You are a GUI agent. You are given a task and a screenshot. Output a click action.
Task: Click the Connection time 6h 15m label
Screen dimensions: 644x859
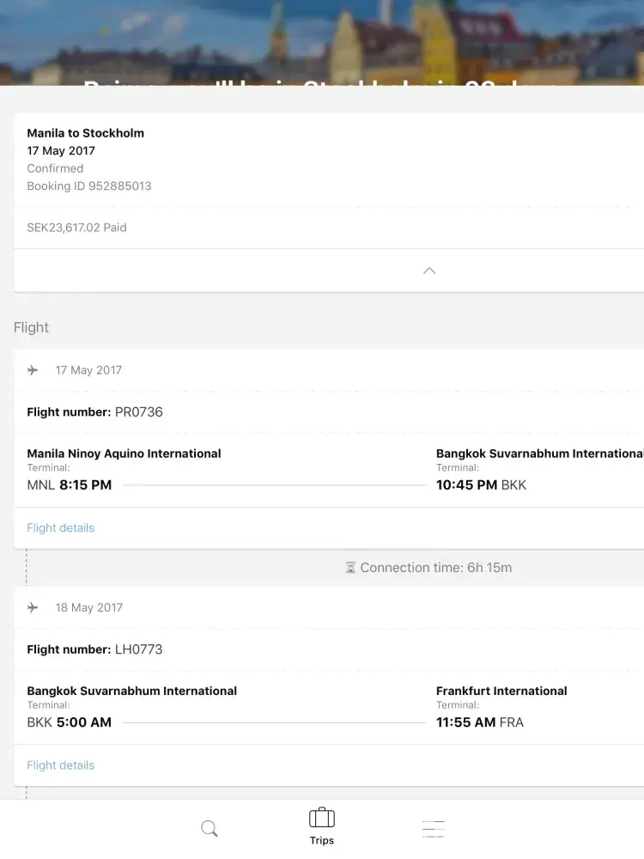[436, 568]
